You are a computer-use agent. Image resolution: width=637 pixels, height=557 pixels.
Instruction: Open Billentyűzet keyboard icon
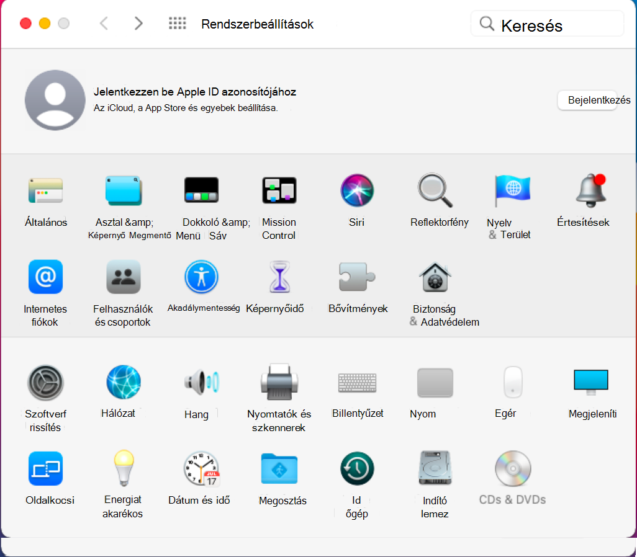click(x=358, y=383)
